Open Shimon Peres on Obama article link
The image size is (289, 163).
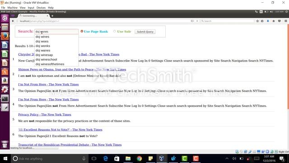click(72, 69)
